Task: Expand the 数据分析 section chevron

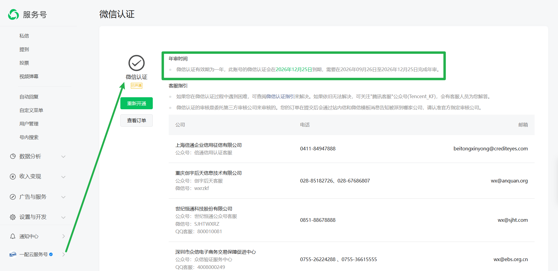Action: coord(63,157)
